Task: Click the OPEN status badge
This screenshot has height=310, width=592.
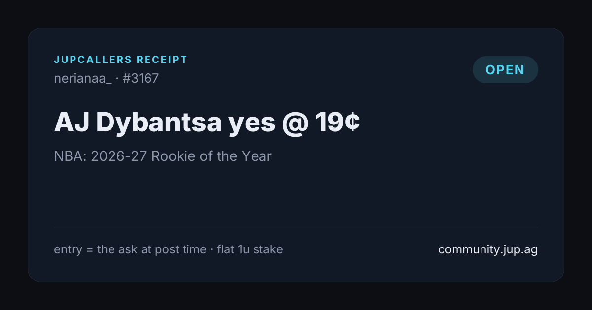Action: 505,69
